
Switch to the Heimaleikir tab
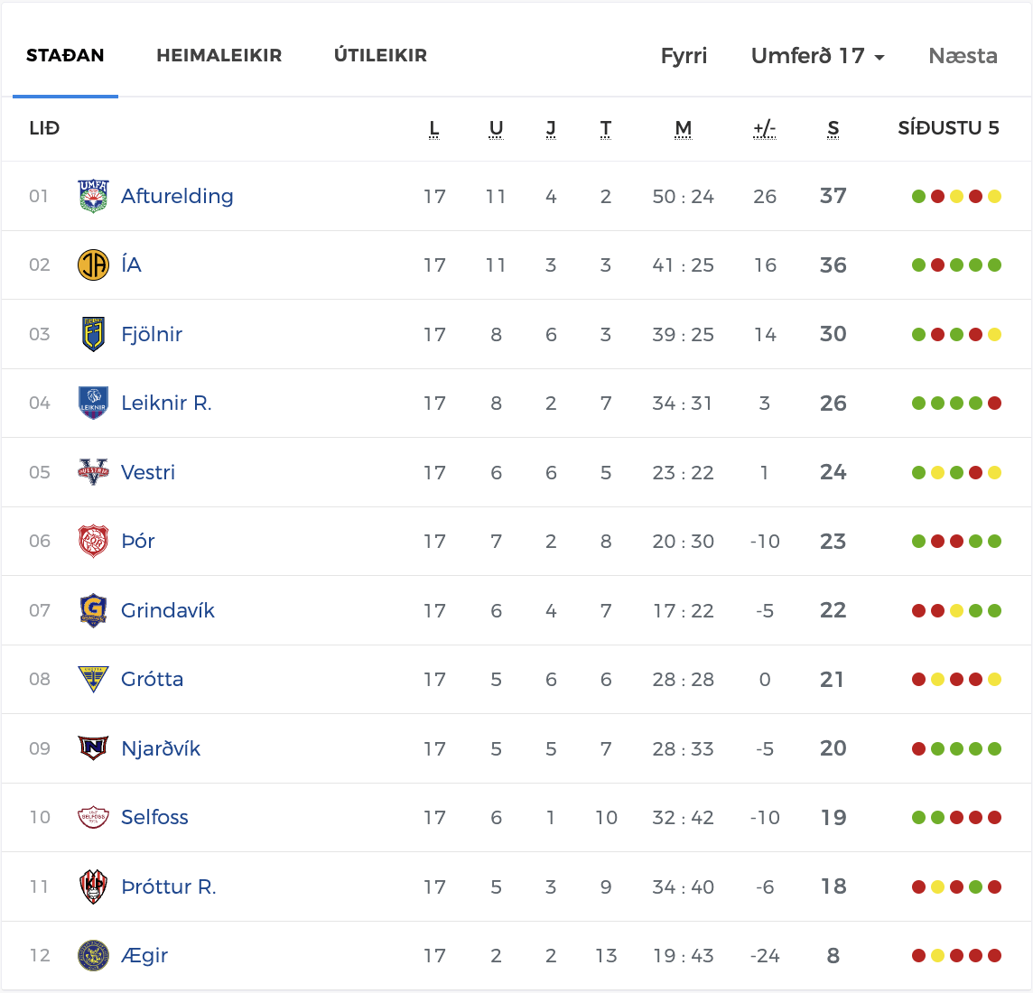219,56
